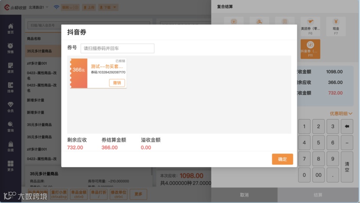Click the backspace arrow key on keypad
This screenshot has width=360, height=203.
[x=347, y=126]
